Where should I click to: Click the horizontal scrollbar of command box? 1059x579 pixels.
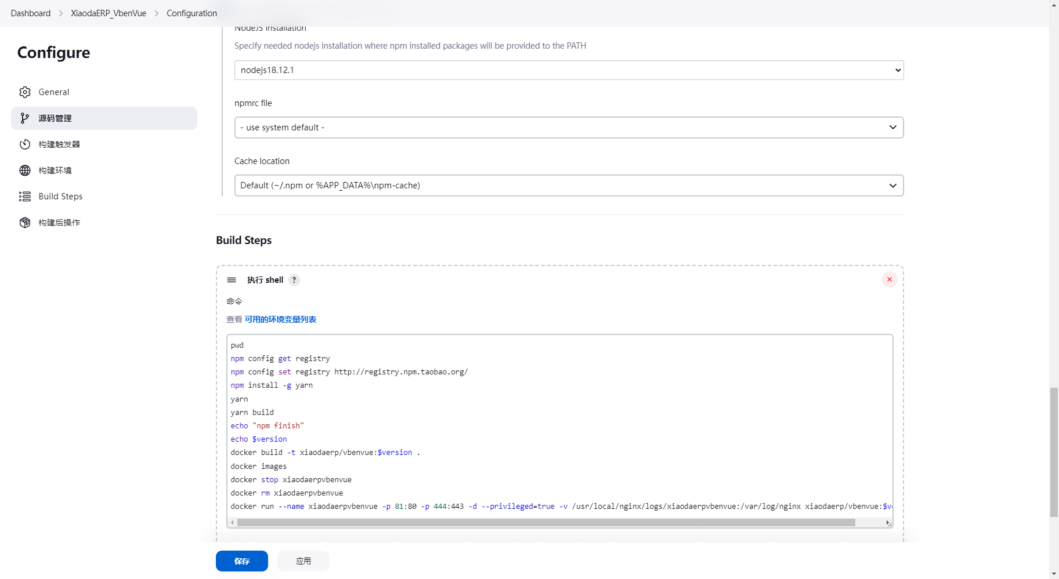545,523
